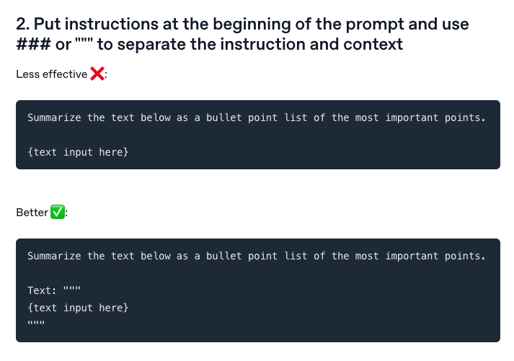This screenshot has width=514, height=361.
Task: Click the heading's first line starting with "2. Put instructions"
Action: click(242, 24)
